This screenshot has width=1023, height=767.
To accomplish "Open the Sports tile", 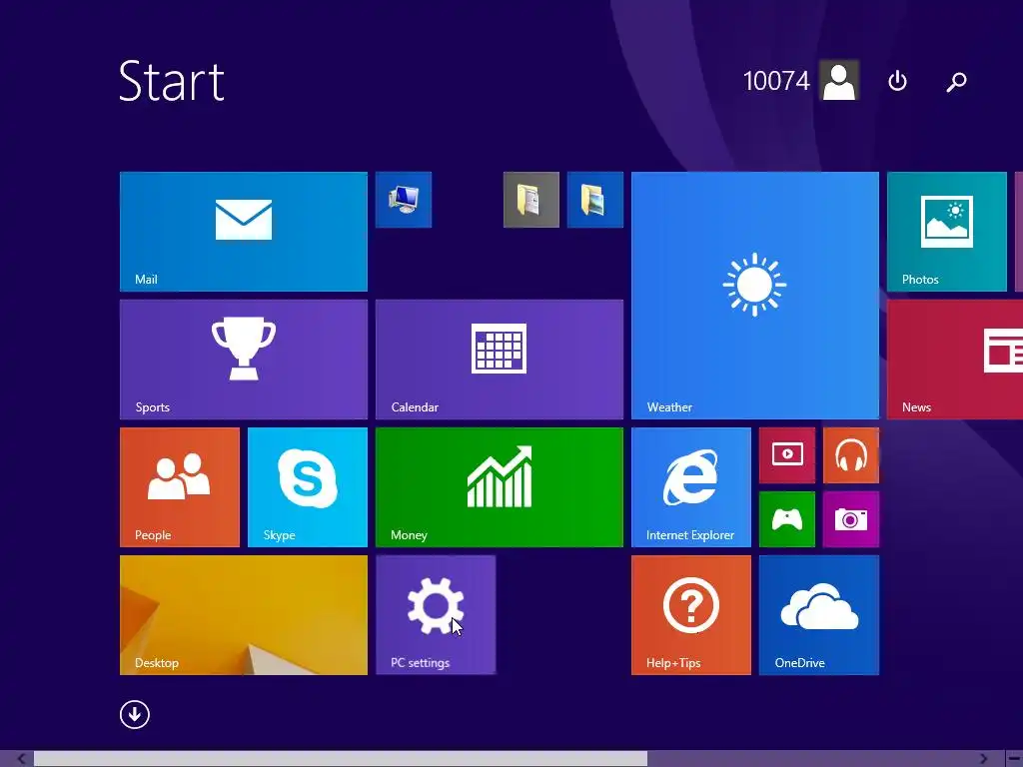I will (x=244, y=360).
